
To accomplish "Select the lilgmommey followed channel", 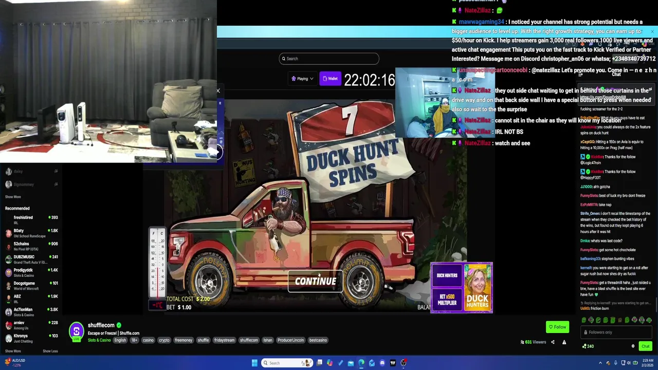I will [x=31, y=184].
